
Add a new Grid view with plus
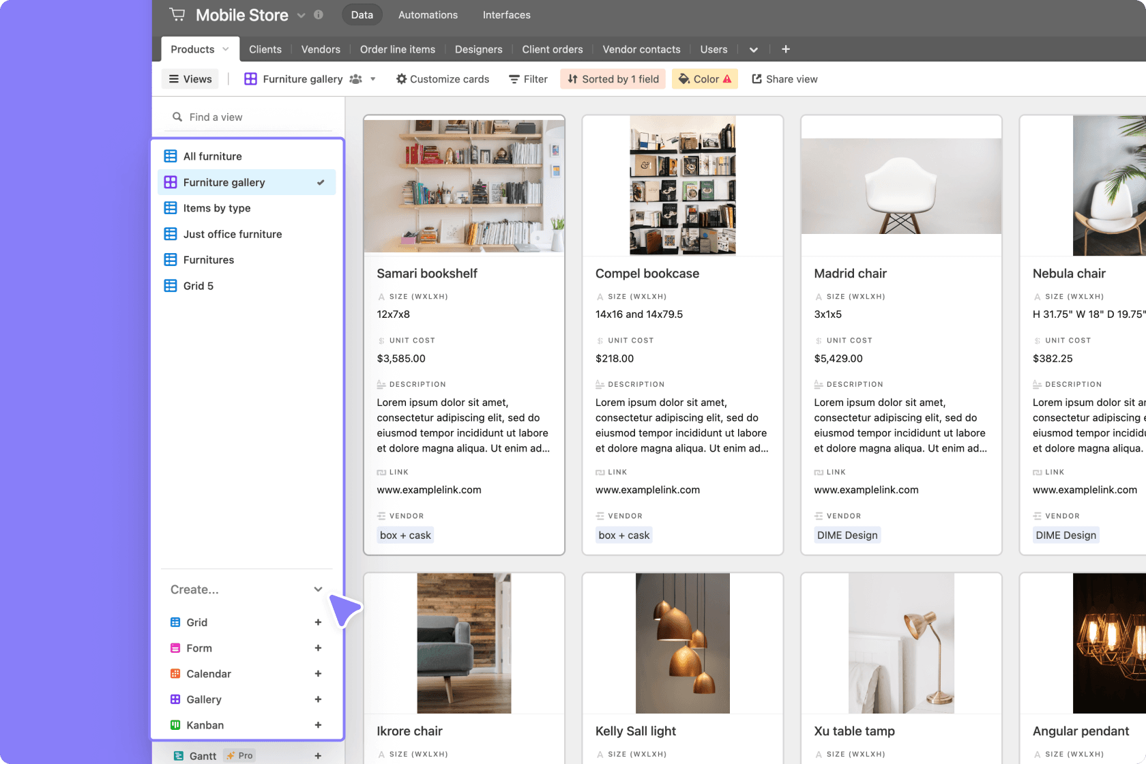(x=318, y=622)
